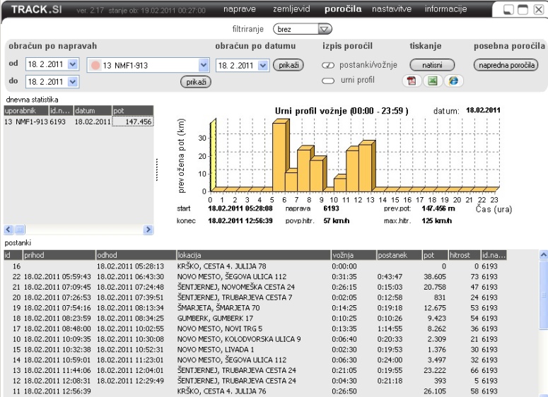Viewport: 548px width, 397px height.
Task: Export report to PDF icon
Action: tap(412, 81)
